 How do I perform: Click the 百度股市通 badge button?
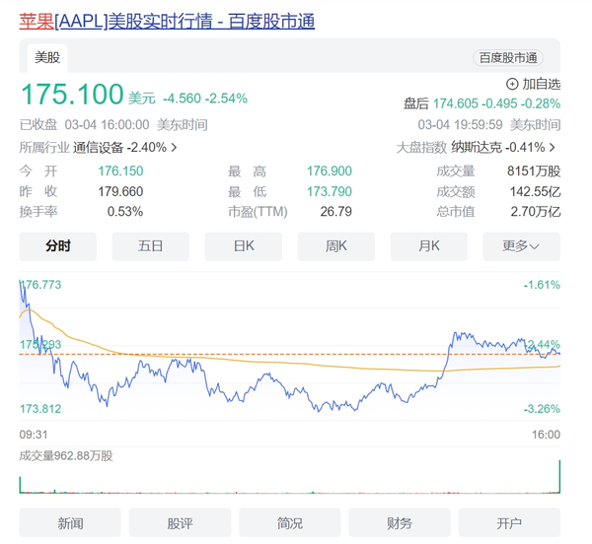508,58
